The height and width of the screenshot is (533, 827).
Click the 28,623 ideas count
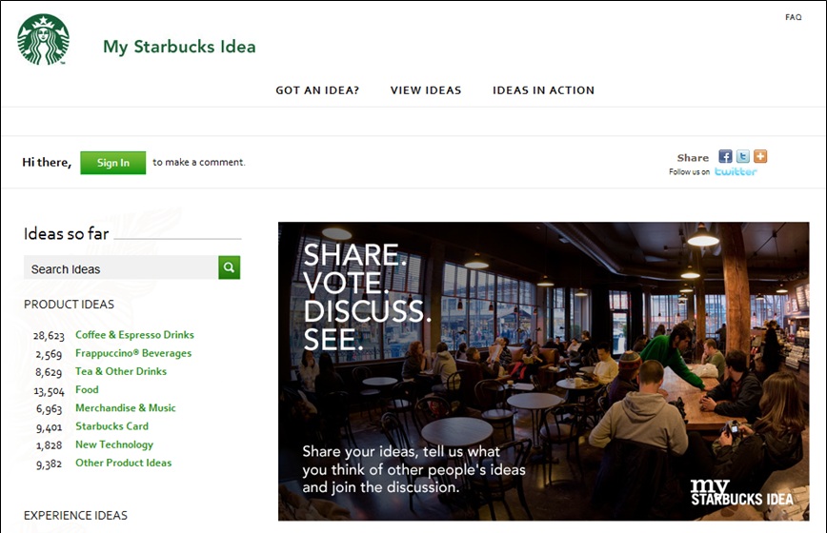point(49,336)
